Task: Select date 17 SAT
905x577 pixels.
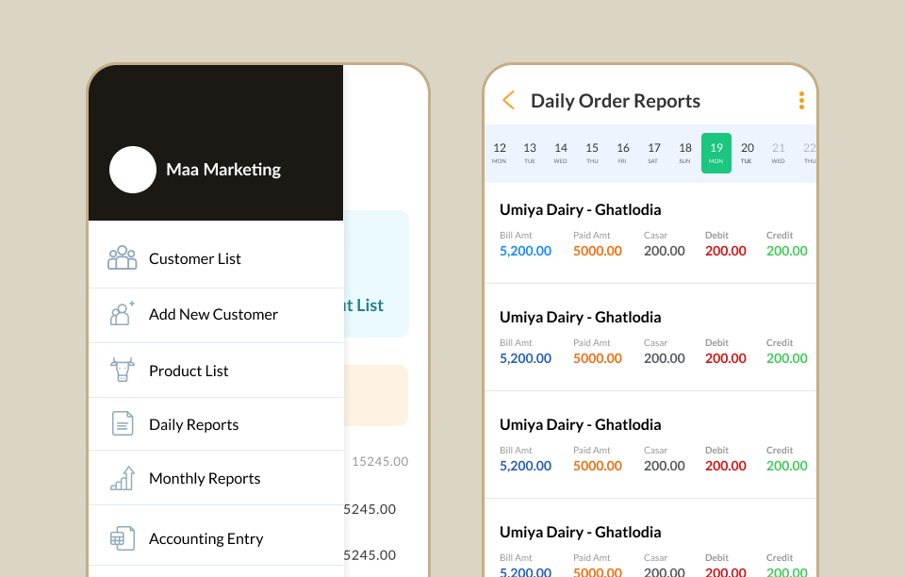Action: click(654, 153)
